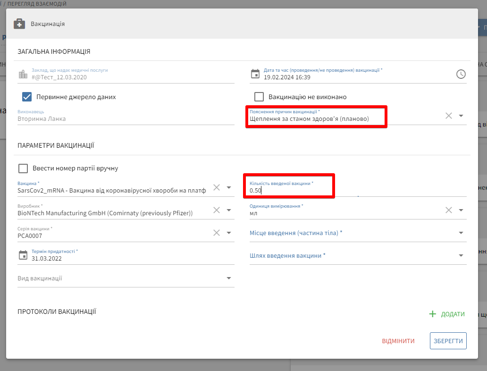This screenshot has height=371, width=487.
Task: Clear the Виробник field with X icon
Action: click(x=217, y=210)
